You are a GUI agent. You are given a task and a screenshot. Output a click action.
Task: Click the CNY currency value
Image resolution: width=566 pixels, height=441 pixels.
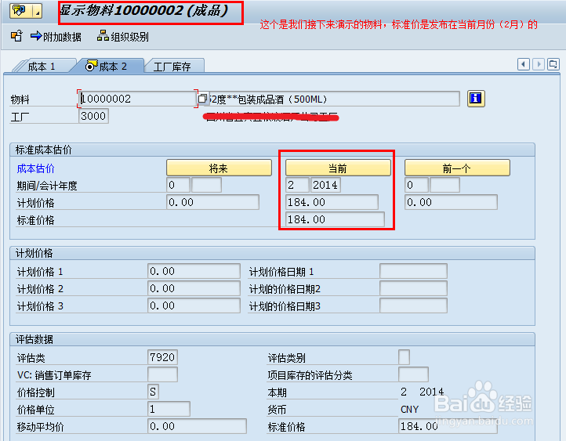(x=409, y=409)
